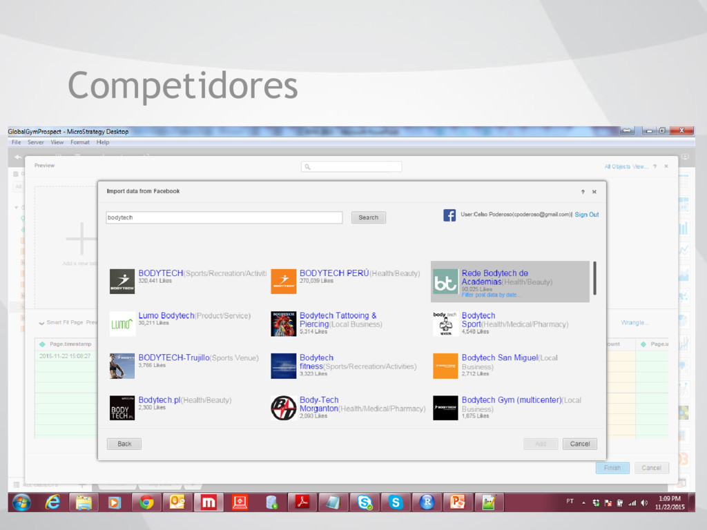Open the Bodytech.pl page link
Image resolution: width=707 pixels, height=530 pixels.
159,400
